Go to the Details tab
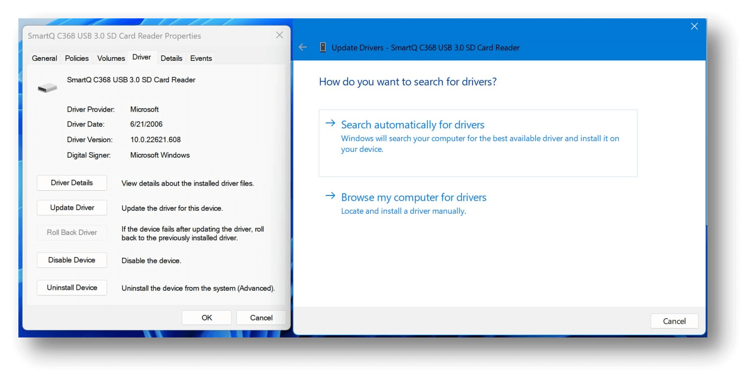 coord(171,58)
